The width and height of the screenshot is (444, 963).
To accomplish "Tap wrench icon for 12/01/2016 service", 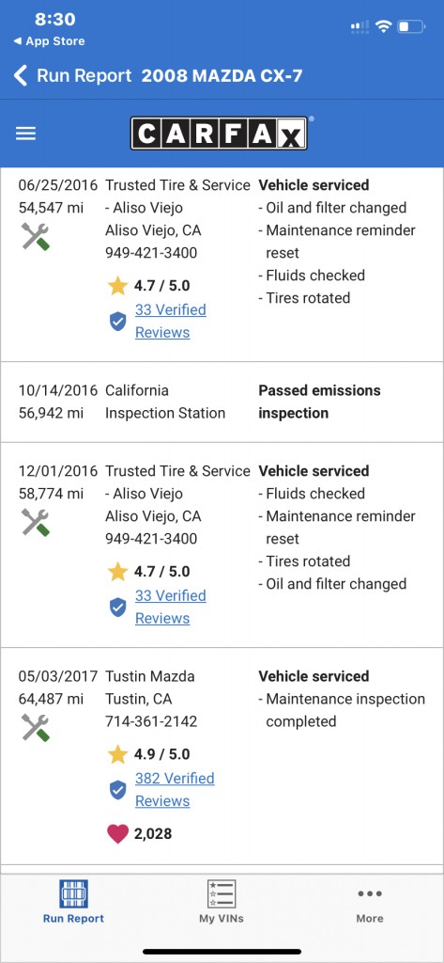I will tap(36, 523).
